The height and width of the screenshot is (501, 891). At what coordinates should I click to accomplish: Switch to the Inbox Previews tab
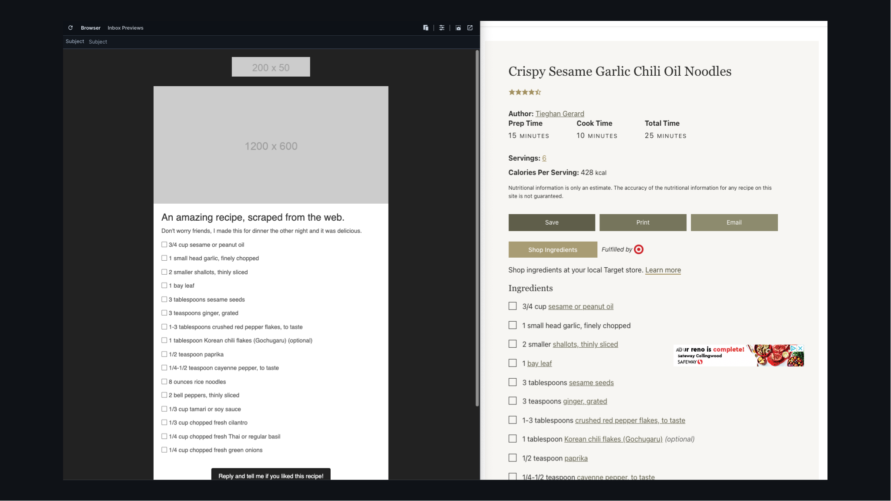coord(125,28)
